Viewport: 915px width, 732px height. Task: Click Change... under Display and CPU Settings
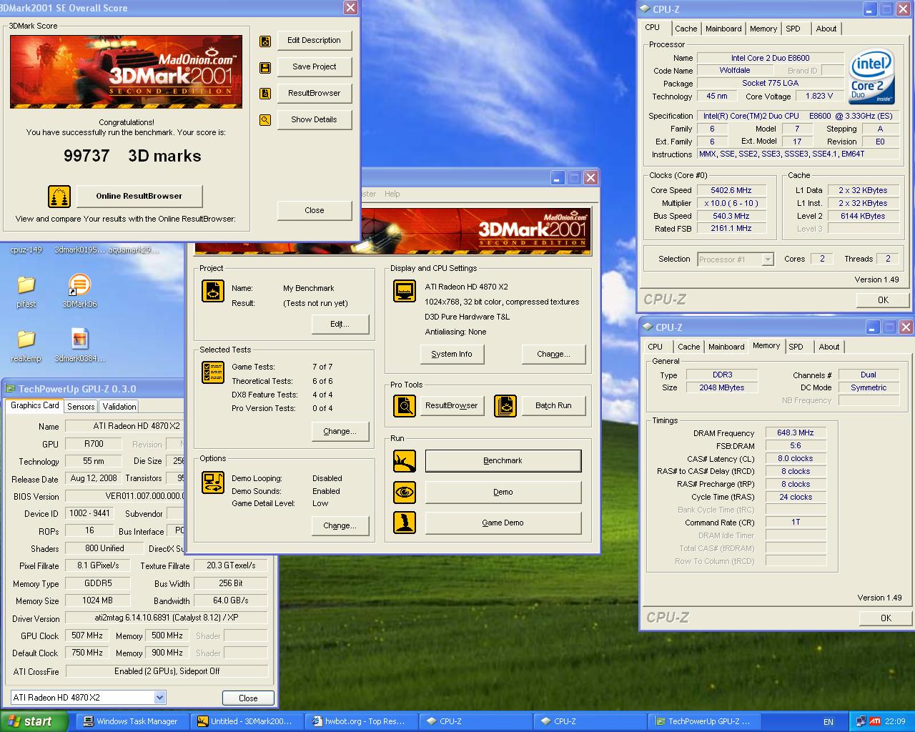pyautogui.click(x=554, y=355)
